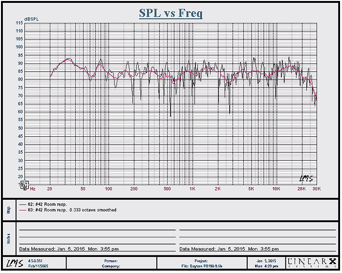
Task: Click the footer date Jan 5, 2015
Action: pos(266,260)
